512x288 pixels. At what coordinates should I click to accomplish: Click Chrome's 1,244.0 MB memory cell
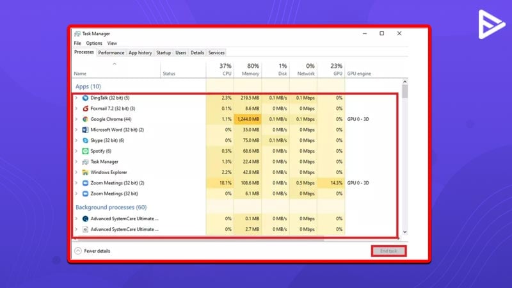(x=248, y=119)
